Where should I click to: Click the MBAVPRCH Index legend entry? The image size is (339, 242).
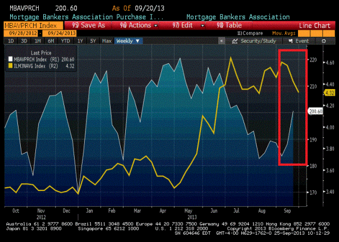coord(42,59)
